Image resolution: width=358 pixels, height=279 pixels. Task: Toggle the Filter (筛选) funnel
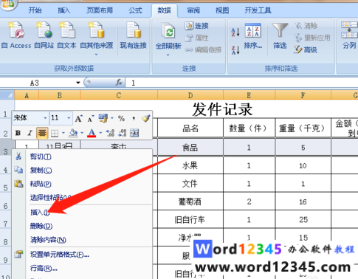coord(280,36)
